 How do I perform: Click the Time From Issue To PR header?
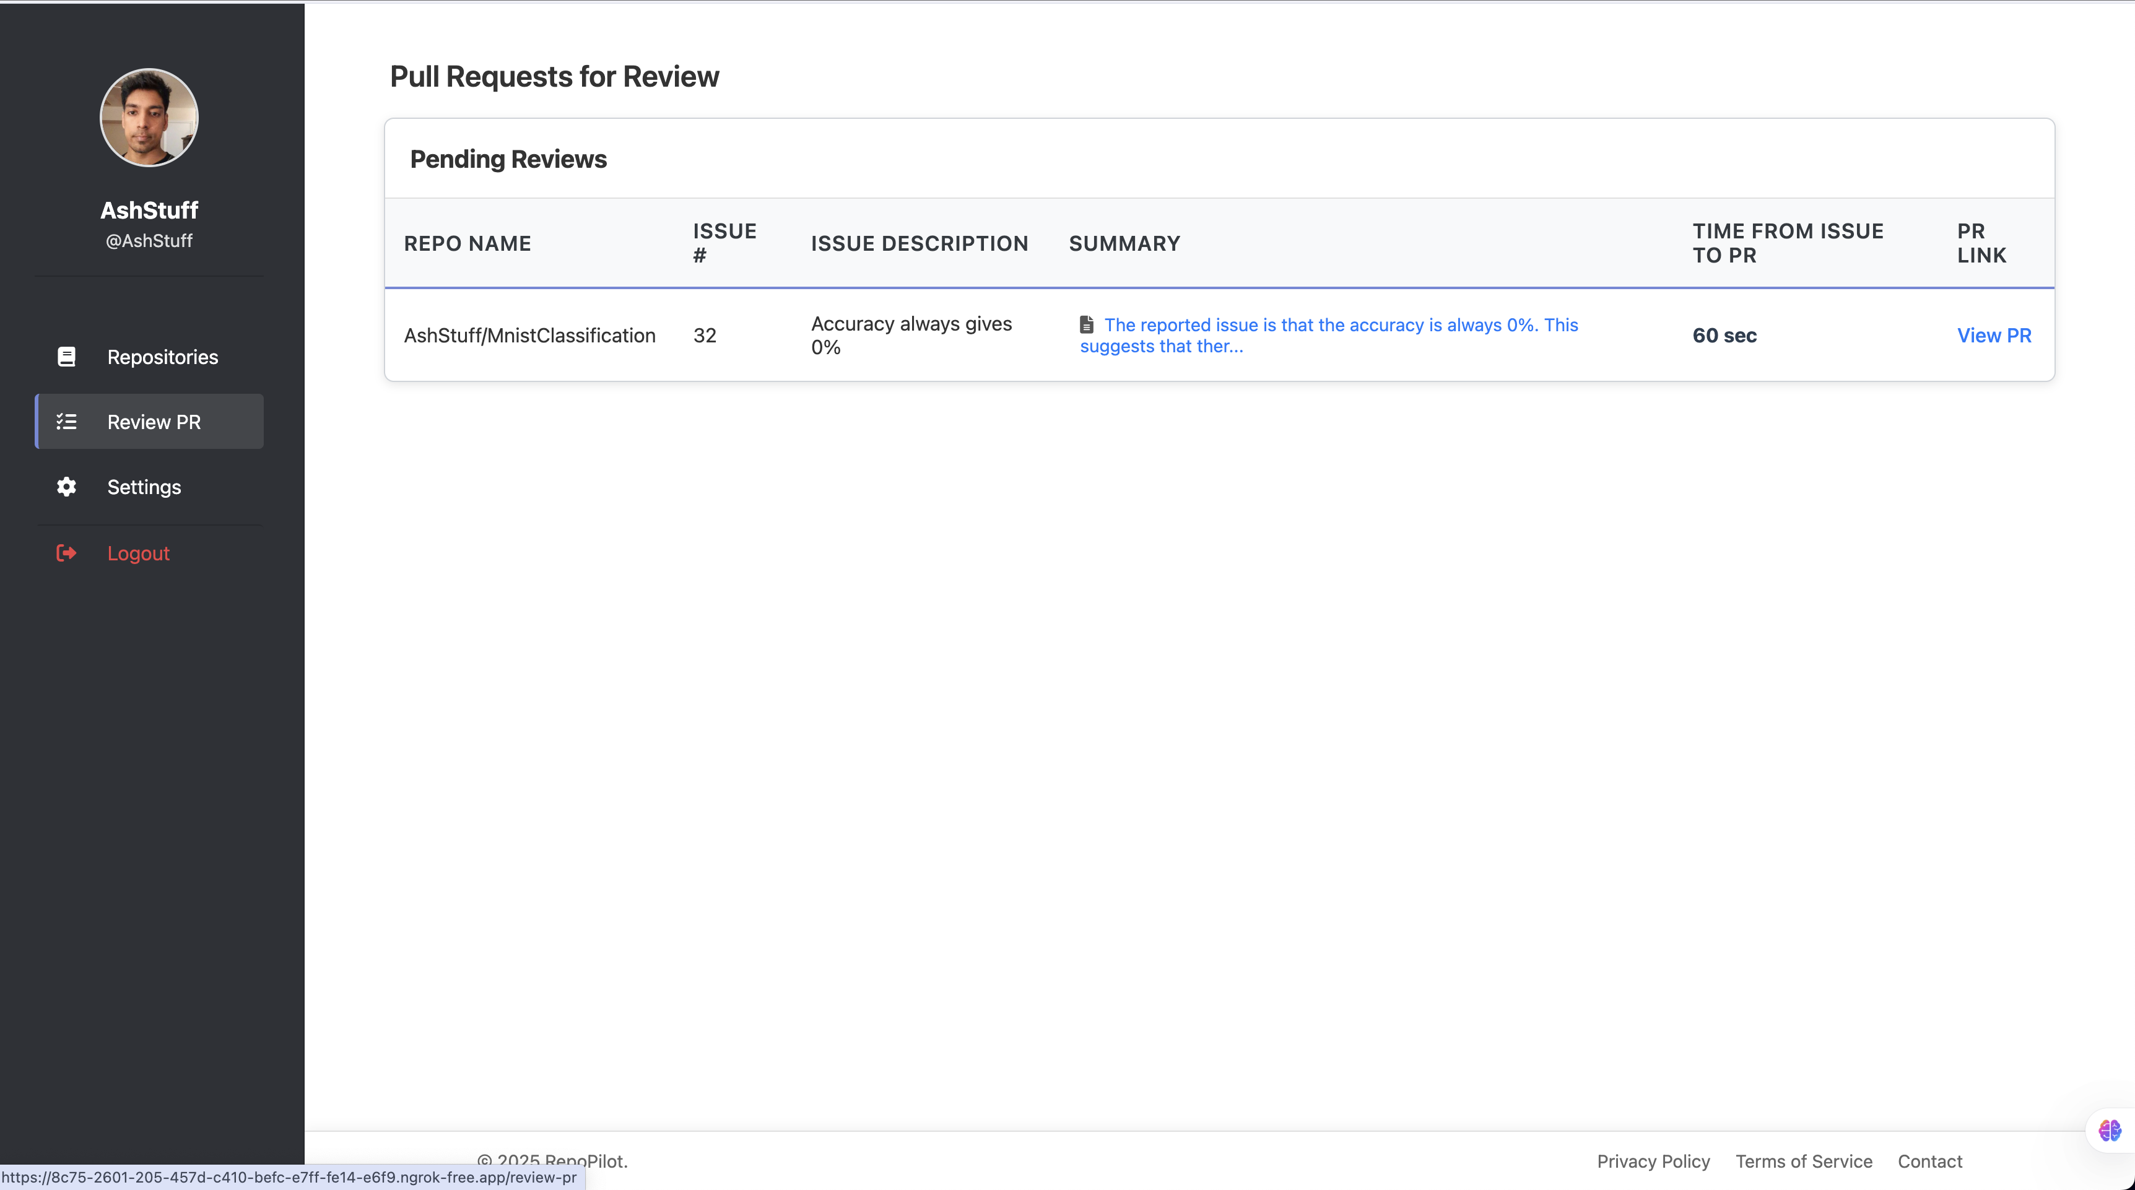[1788, 243]
